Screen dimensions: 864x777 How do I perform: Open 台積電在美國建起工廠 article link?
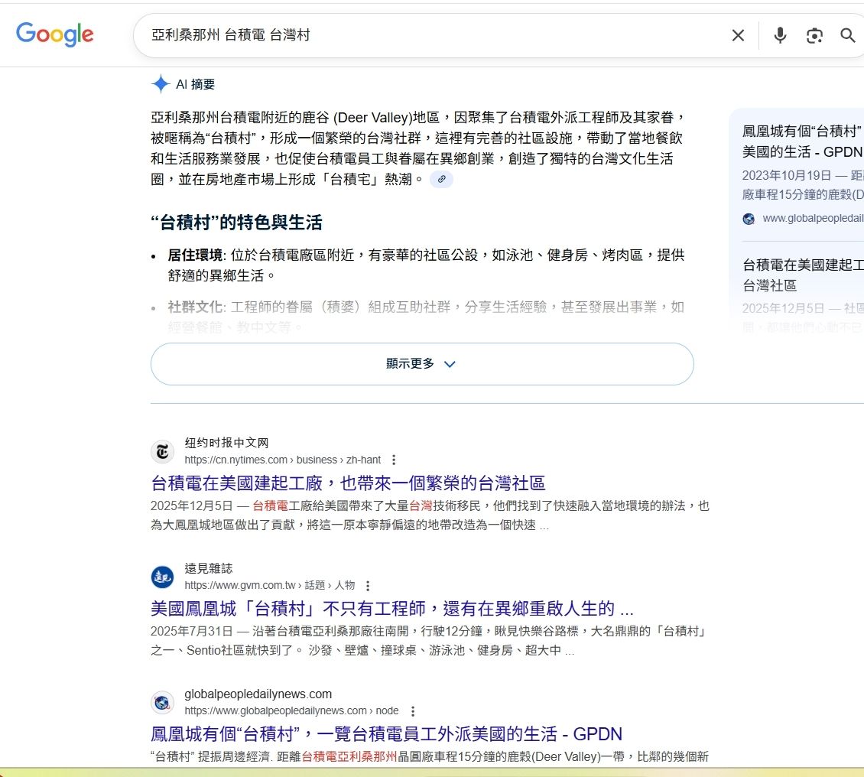[x=348, y=483]
